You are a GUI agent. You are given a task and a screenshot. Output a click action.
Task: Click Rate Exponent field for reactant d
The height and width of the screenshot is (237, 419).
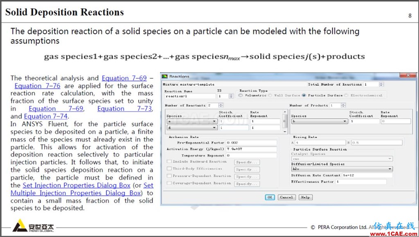(x=265, y=128)
